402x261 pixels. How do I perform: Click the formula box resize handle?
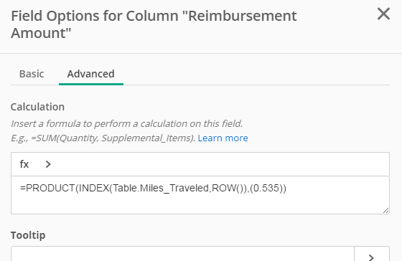pyautogui.click(x=386, y=211)
